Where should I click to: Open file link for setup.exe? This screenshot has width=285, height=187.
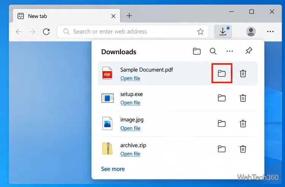tap(130, 103)
